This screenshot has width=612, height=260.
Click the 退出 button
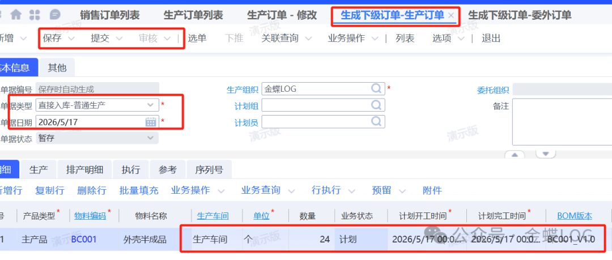point(491,39)
